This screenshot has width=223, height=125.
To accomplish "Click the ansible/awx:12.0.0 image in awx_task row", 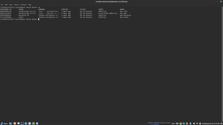I will pos(27,11).
